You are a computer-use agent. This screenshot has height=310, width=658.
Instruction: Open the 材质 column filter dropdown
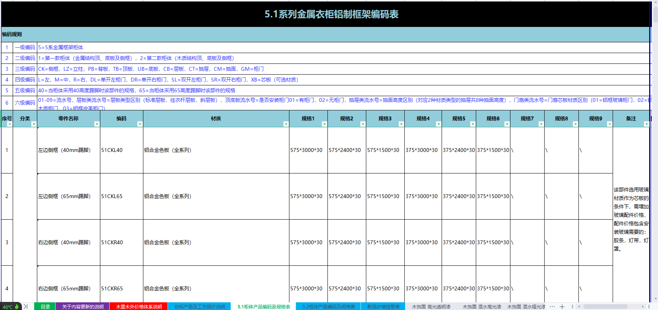pos(286,124)
